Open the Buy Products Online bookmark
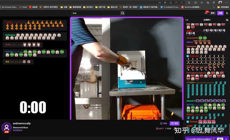Image resolution: width=230 pixels, height=140 pixels. coord(9,7)
